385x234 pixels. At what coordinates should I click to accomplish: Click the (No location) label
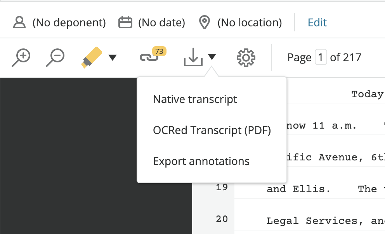point(250,22)
